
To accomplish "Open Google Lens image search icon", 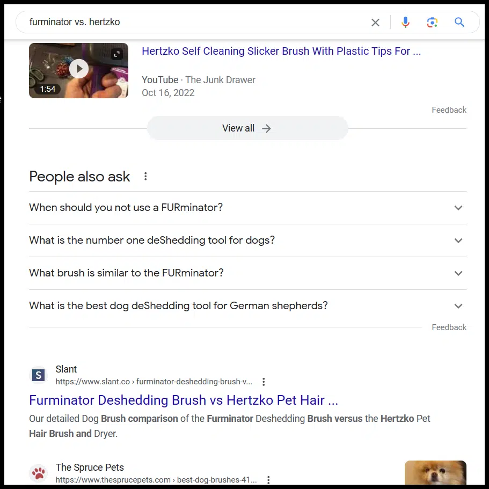I will pyautogui.click(x=432, y=23).
